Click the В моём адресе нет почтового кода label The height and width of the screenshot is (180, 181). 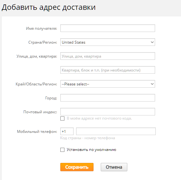coord(99,118)
